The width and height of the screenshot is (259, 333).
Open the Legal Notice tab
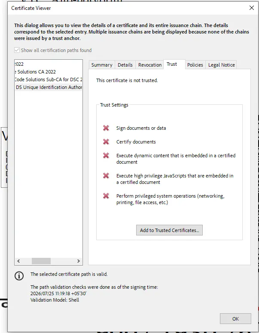[x=222, y=65]
